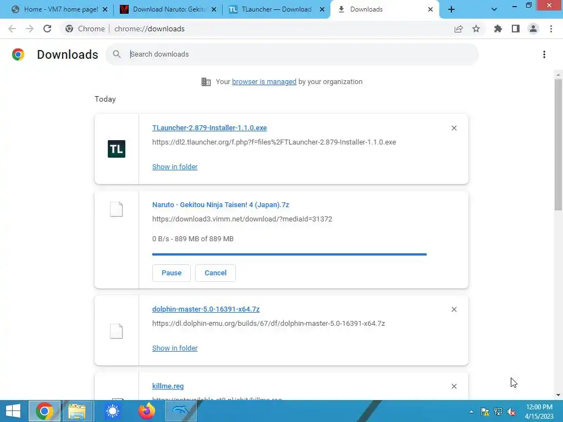The height and width of the screenshot is (422, 563).
Task: Show dolphin-master file in folder
Action: (175, 348)
